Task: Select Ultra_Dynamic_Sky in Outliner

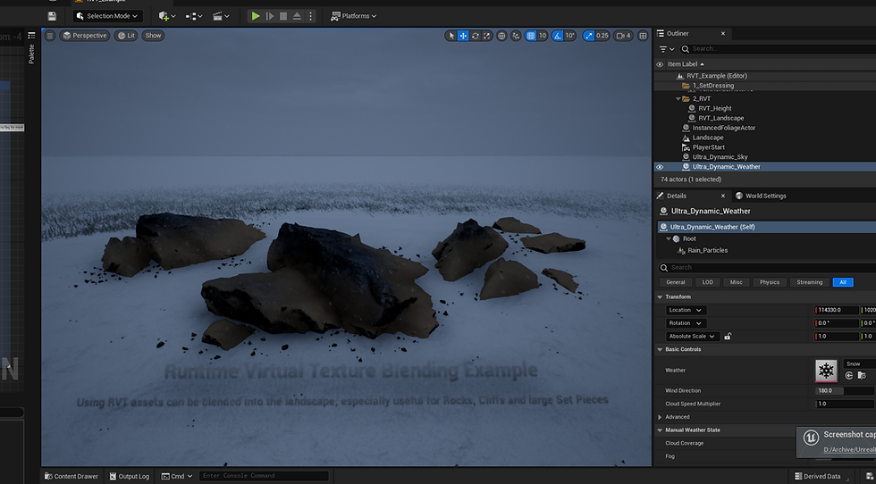Action: point(720,157)
